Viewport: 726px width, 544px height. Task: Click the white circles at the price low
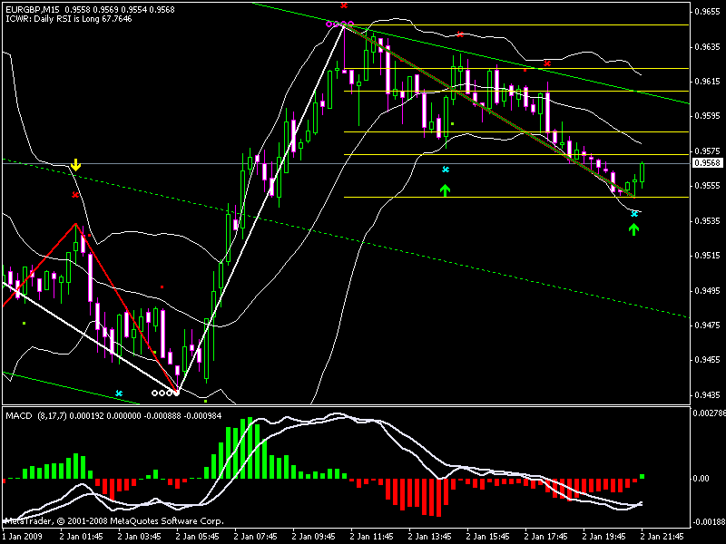164,393
